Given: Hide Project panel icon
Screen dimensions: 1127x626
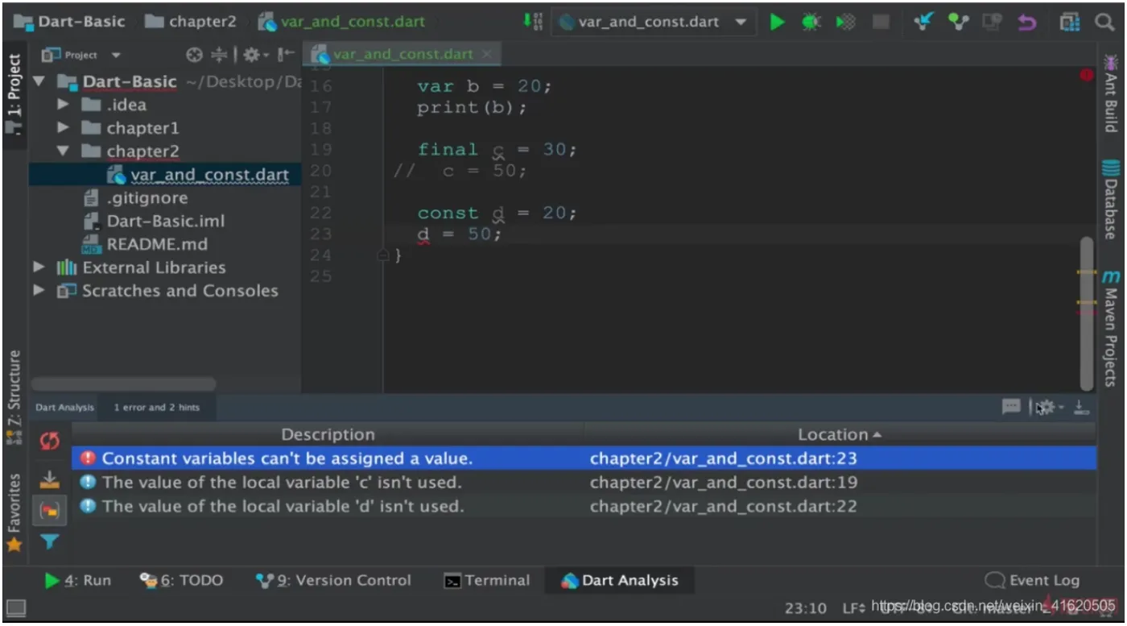Looking at the screenshot, I should coord(286,55).
